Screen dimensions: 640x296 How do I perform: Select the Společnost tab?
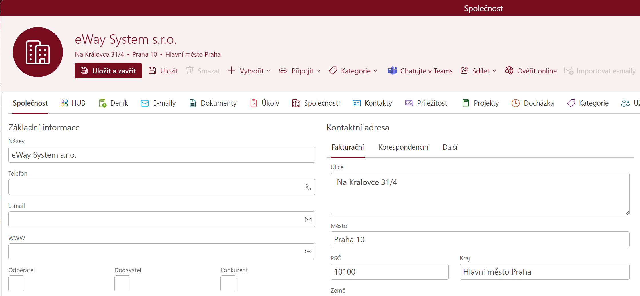(30, 103)
